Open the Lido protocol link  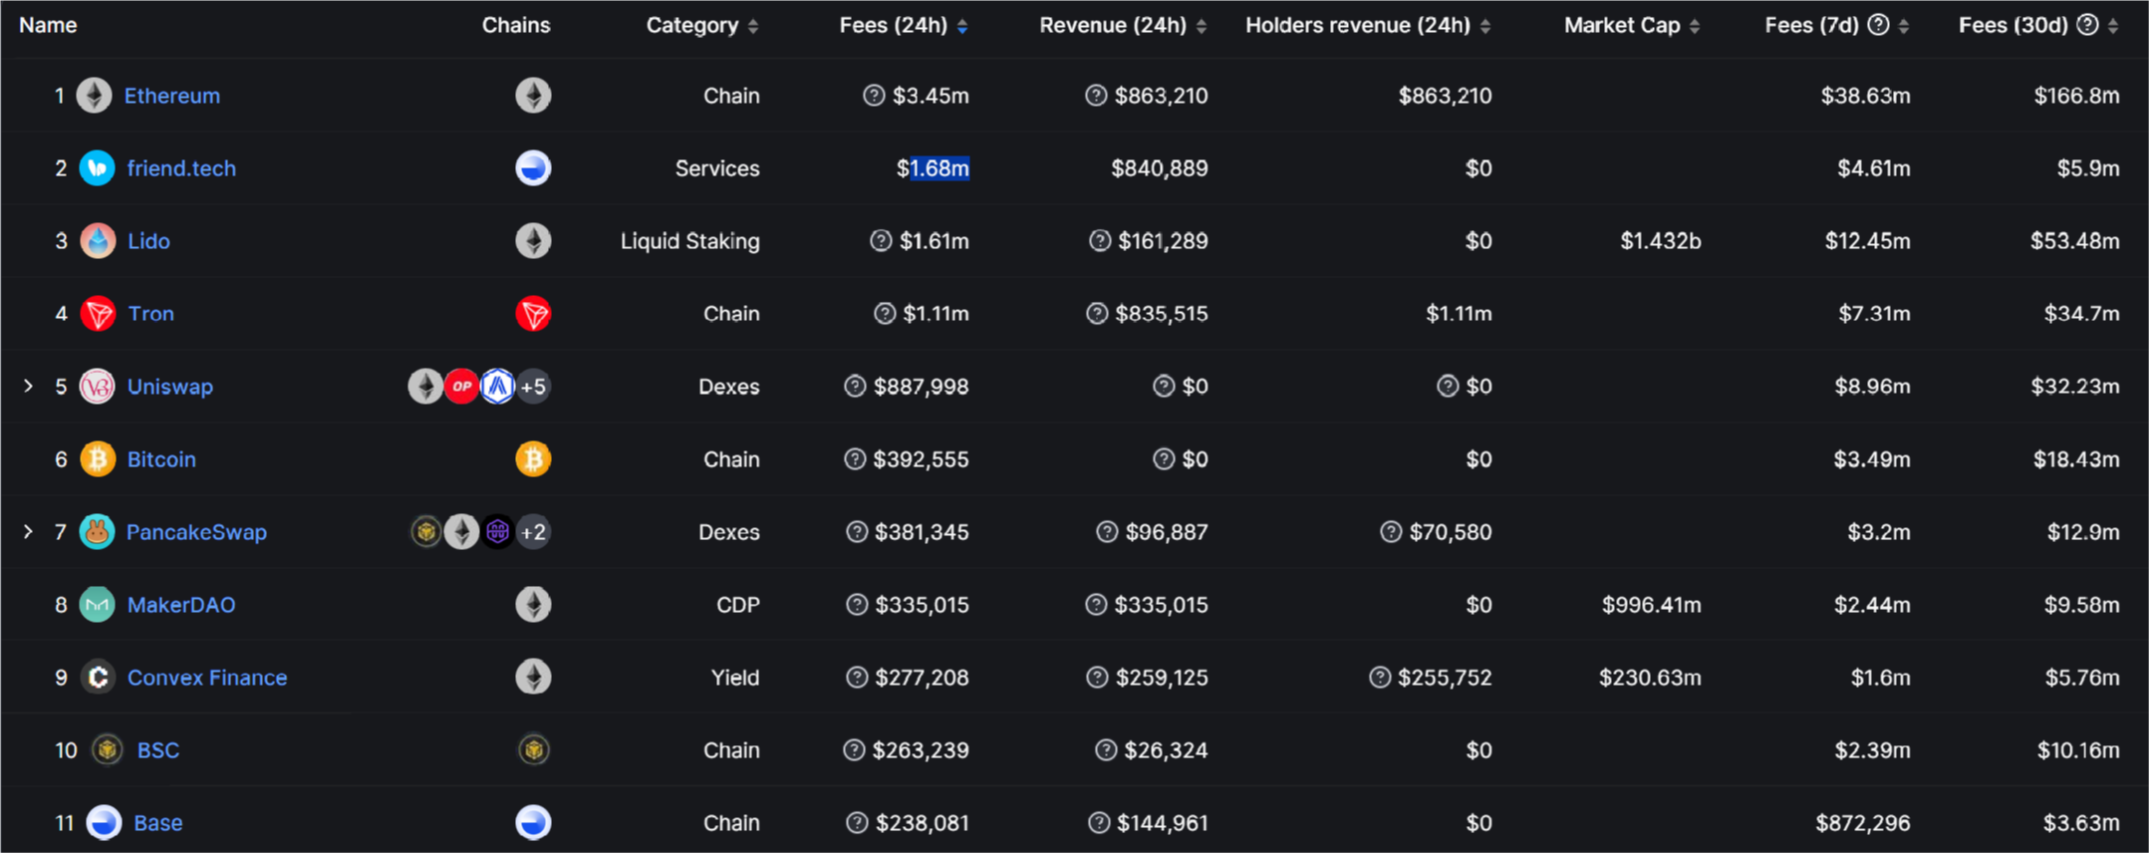pyautogui.click(x=148, y=241)
